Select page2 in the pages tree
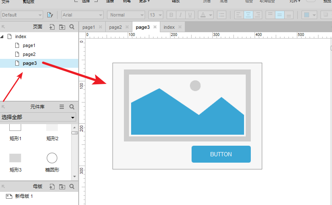332x205 pixels. pyautogui.click(x=29, y=54)
